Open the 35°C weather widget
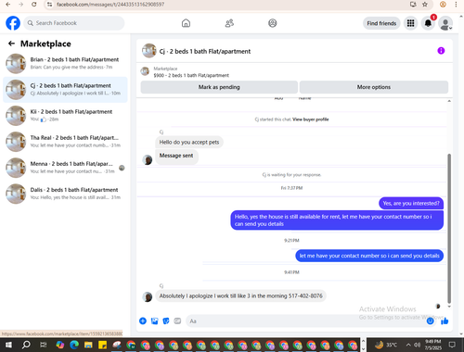The image size is (464, 352). click(386, 345)
